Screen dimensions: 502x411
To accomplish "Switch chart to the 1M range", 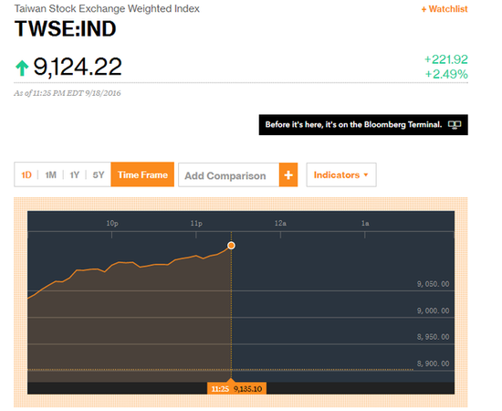I will [x=50, y=175].
